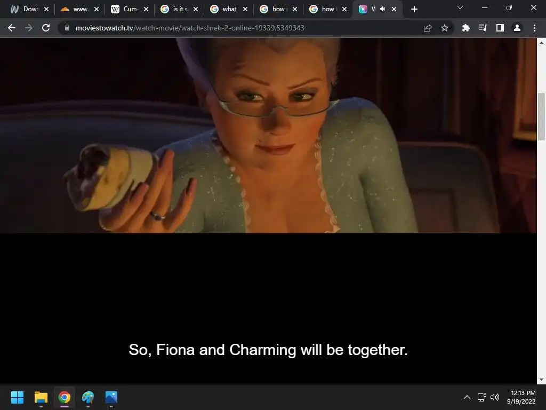Show hidden system tray icons

pos(467,397)
